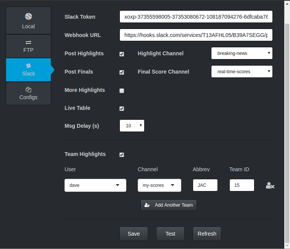Toggle the Post Finals checkbox
Viewport: 290px width, 249px height.
122,72
